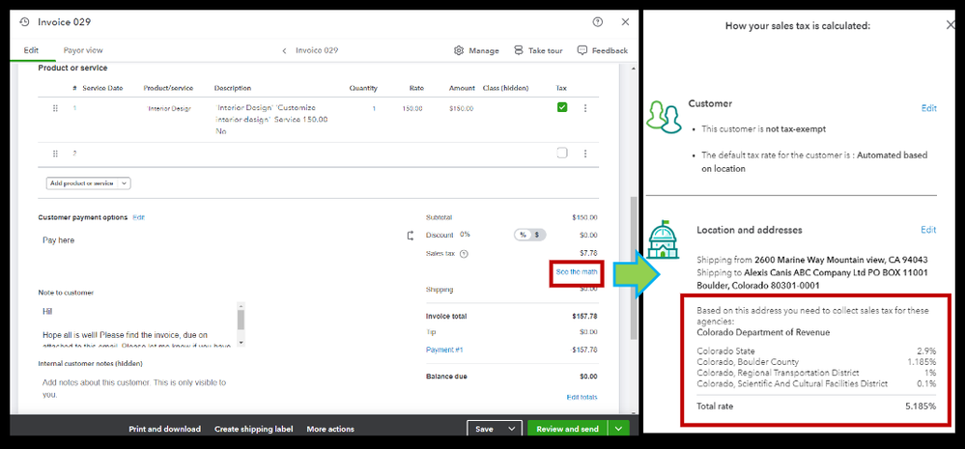Click note text box scrollbar thumb
The height and width of the screenshot is (449, 965).
tap(241, 320)
